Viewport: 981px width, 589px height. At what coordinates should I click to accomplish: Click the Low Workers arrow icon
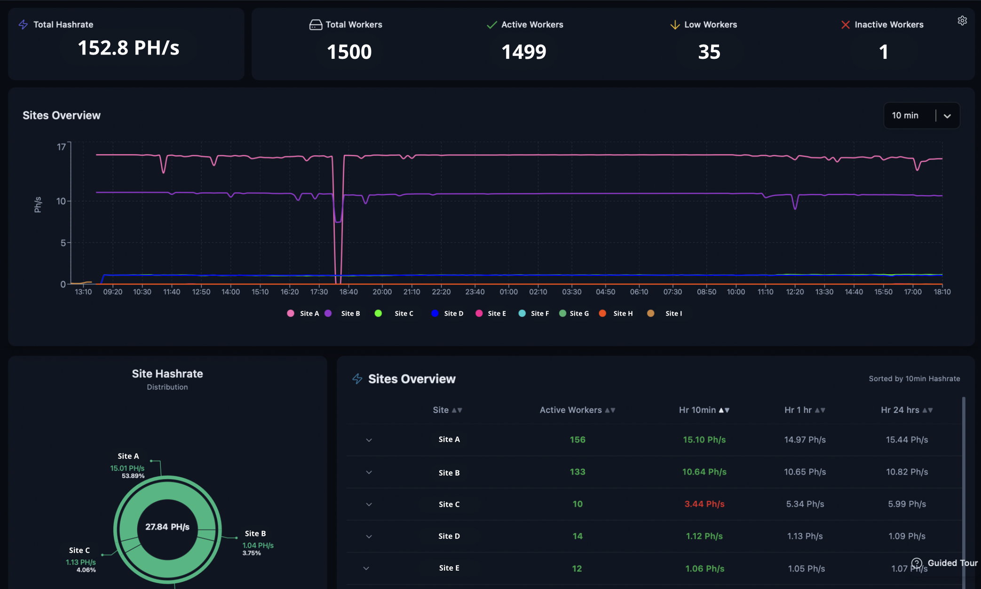[x=675, y=24]
